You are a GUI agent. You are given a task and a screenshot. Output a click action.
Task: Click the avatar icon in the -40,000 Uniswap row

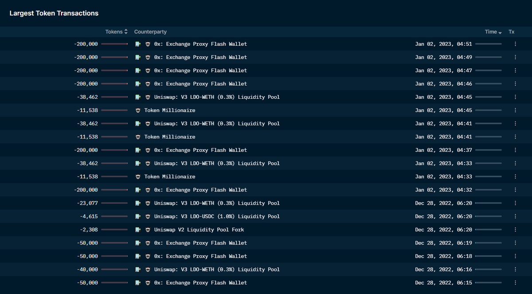pos(148,270)
